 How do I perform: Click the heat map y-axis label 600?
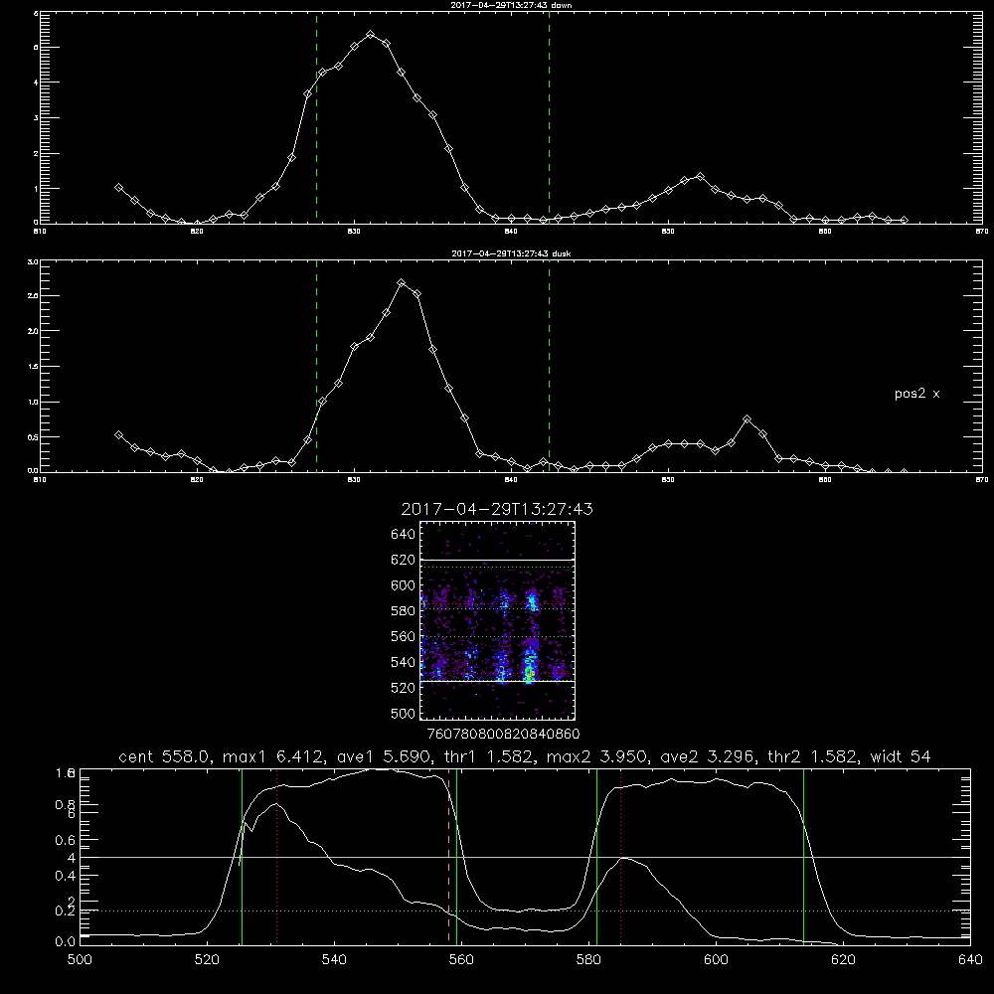(403, 585)
